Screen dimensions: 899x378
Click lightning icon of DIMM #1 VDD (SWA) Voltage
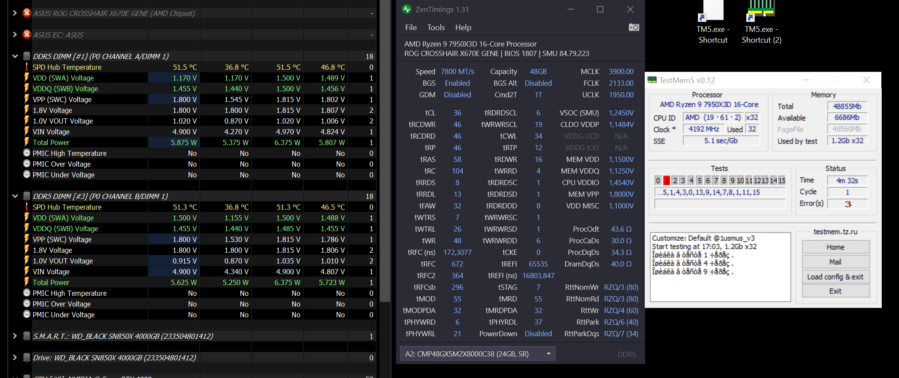point(26,77)
